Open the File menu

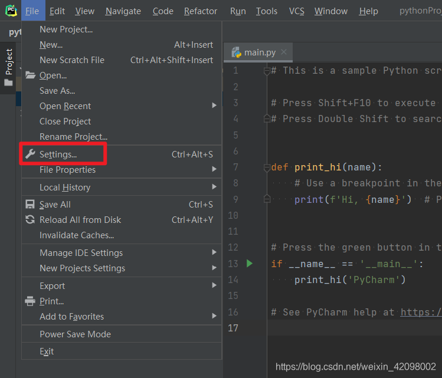[32, 11]
